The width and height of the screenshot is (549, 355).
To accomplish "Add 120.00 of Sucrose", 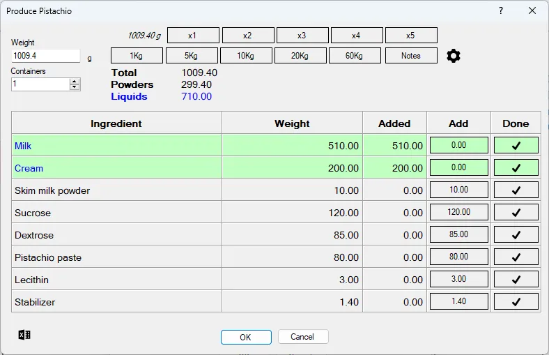I will [x=458, y=212].
